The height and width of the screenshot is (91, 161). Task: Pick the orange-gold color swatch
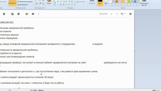(x=123, y=2)
